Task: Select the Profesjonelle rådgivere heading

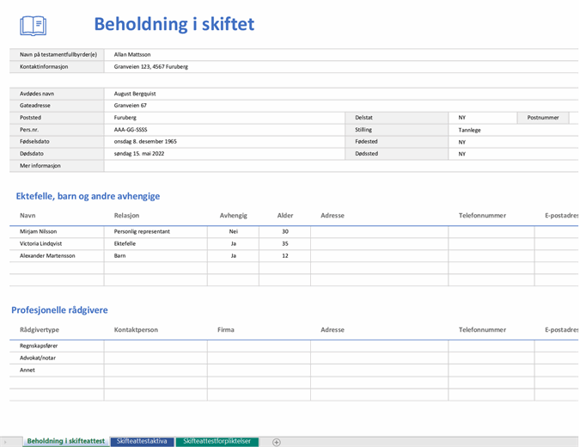Action: (x=59, y=310)
